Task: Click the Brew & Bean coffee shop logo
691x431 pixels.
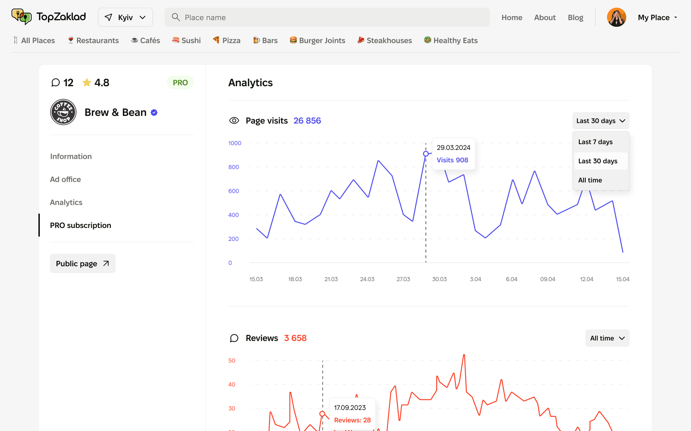Action: coord(63,112)
